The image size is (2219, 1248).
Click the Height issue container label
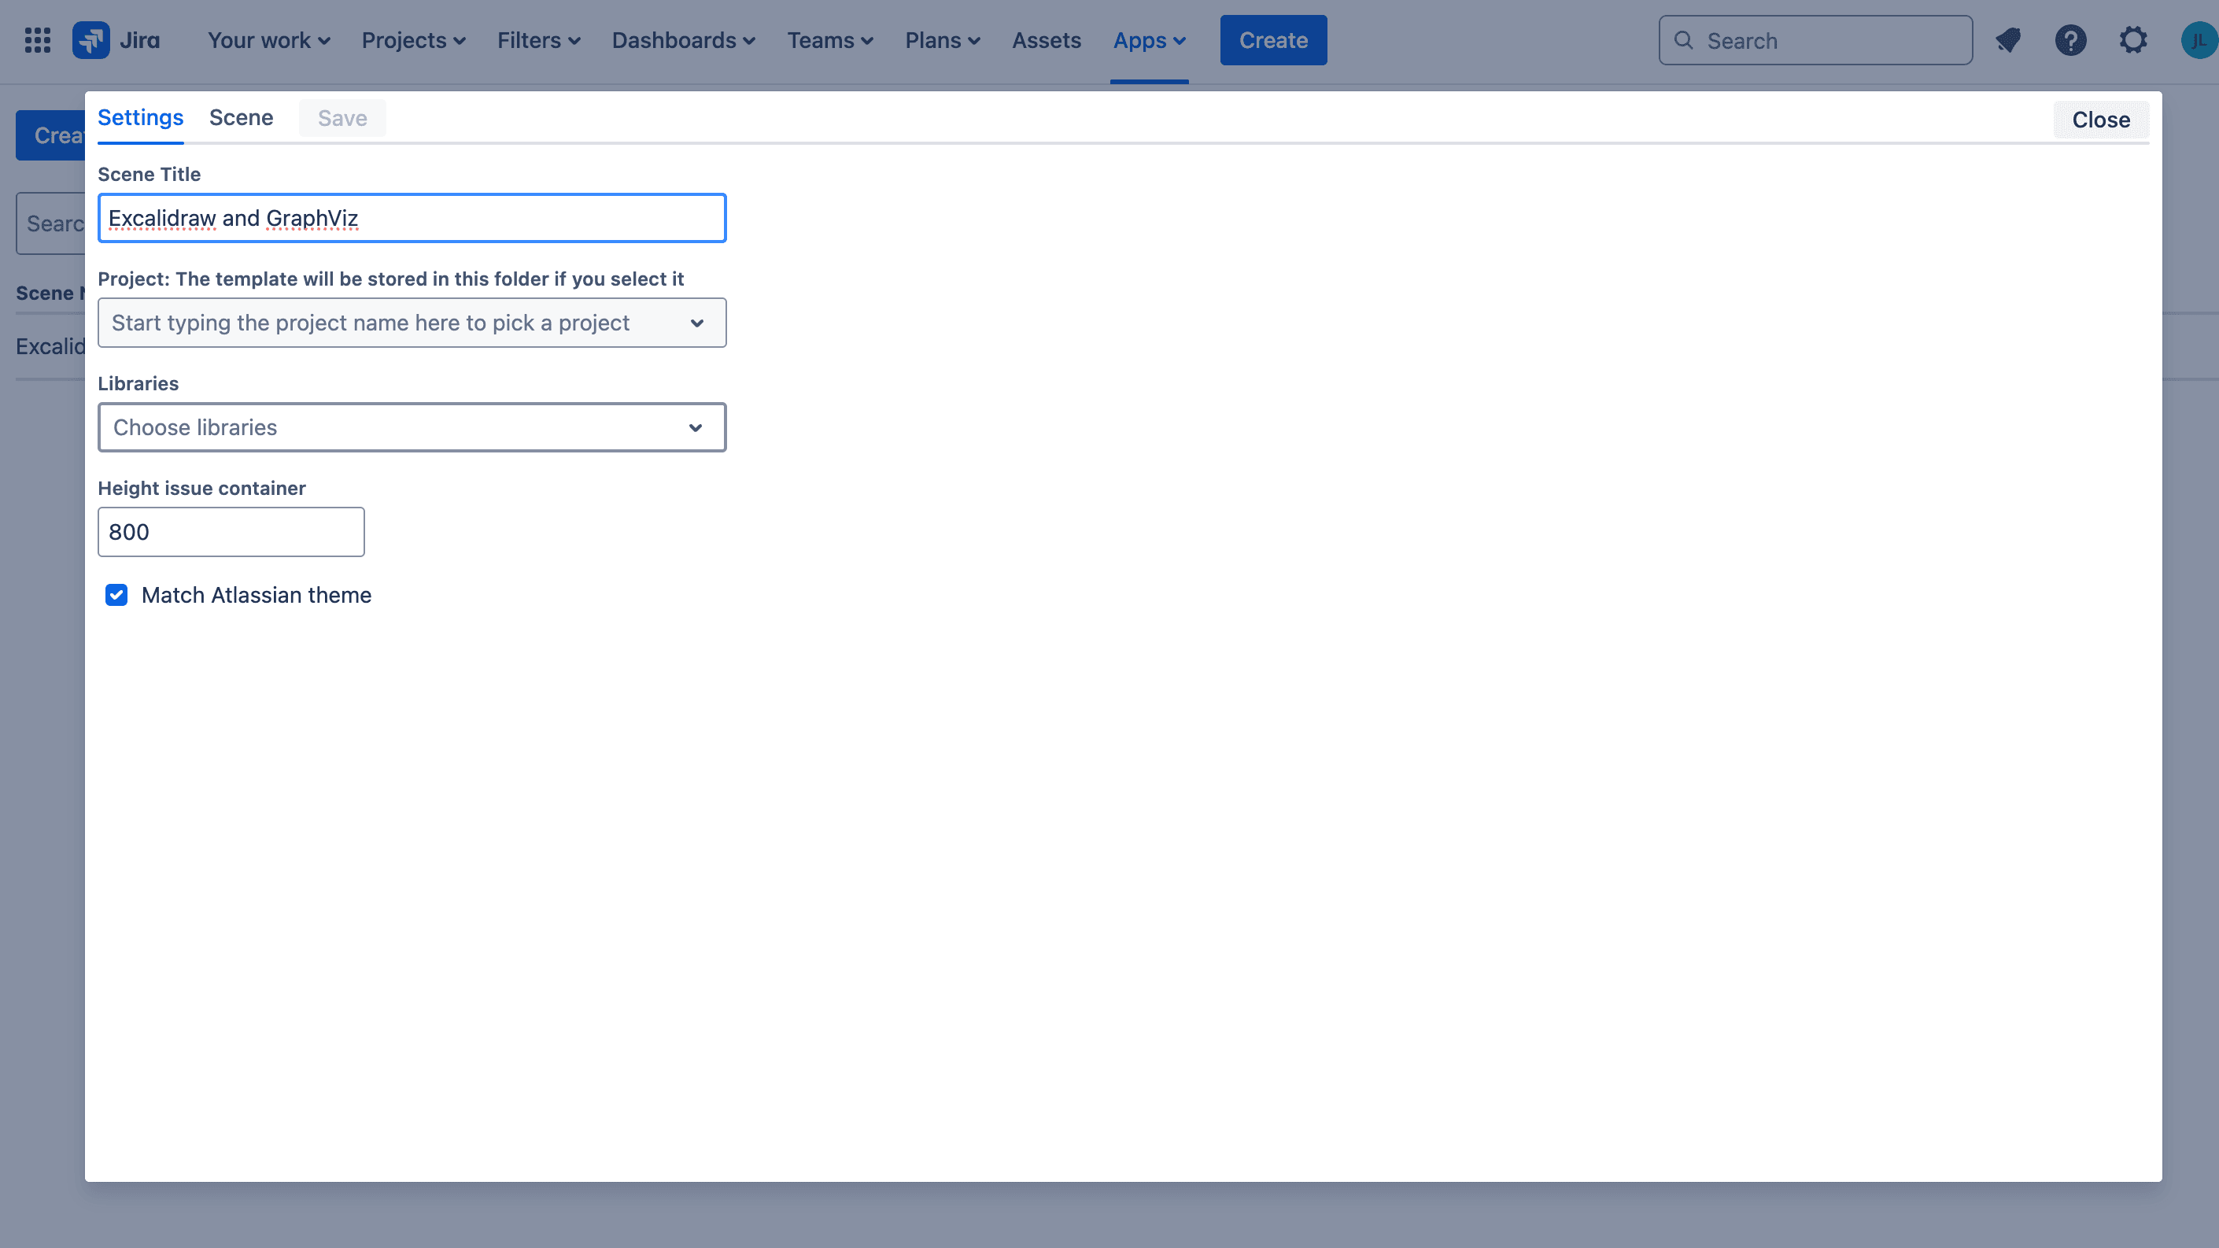pyautogui.click(x=201, y=489)
